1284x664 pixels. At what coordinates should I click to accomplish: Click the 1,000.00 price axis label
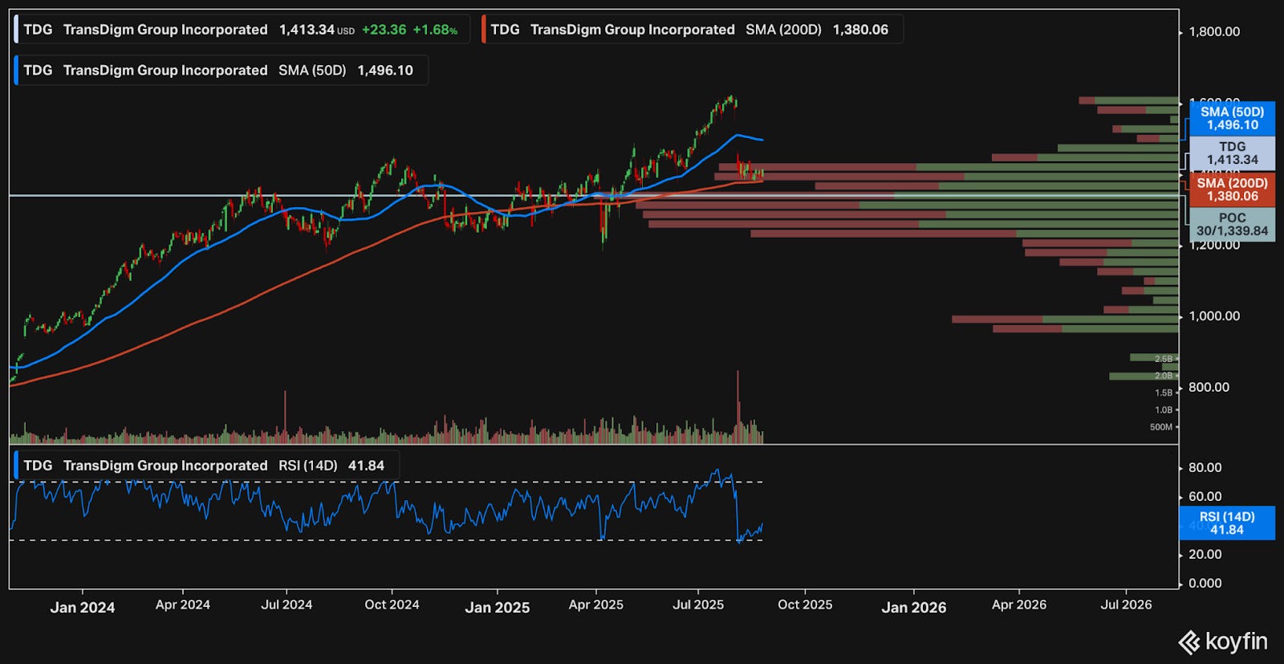[x=1214, y=316]
